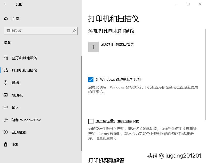Open 笔和 Windows Ink settings page
Viewport: 206px width, 163px height.
(26, 120)
